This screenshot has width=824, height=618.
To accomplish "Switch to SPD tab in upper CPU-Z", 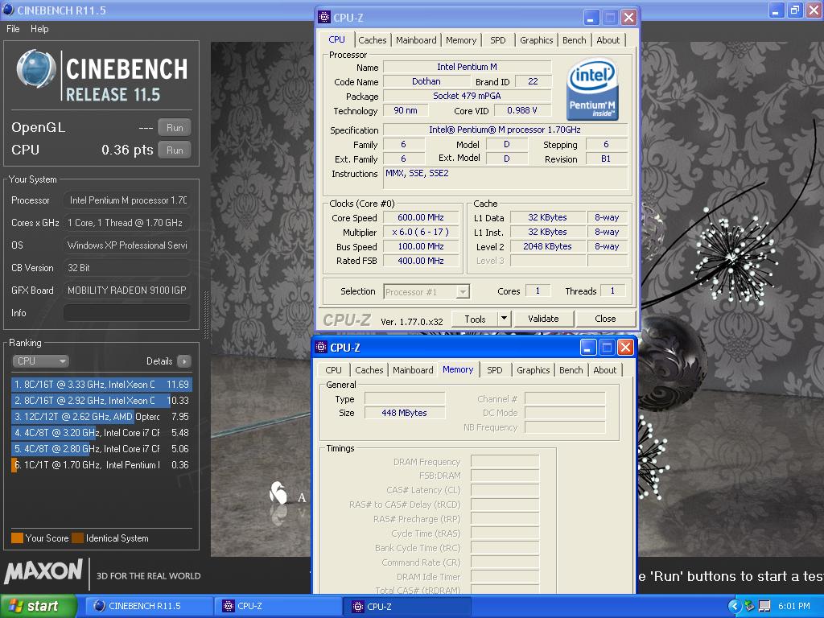I will coord(497,40).
